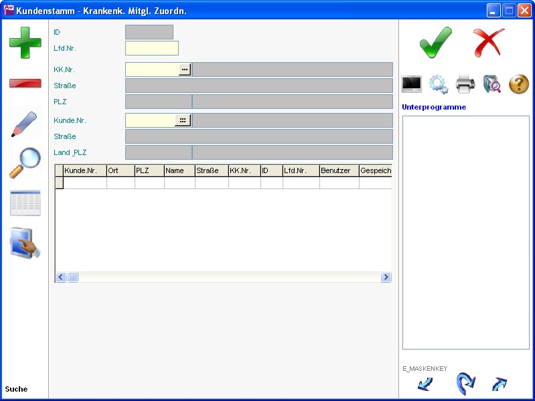Click the circular blue refresh arrow icon
This screenshot has width=535, height=401.
[x=465, y=384]
